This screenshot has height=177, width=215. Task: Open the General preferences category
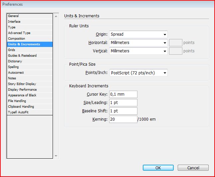tap(30, 16)
